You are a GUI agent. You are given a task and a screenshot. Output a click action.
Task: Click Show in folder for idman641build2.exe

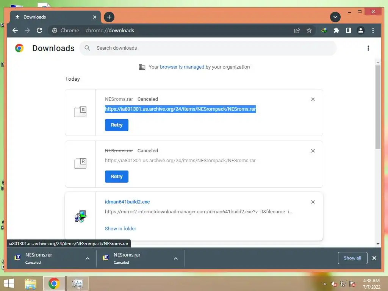click(120, 228)
